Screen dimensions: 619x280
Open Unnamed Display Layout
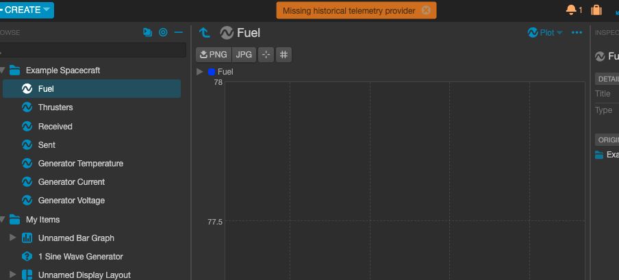tap(84, 275)
